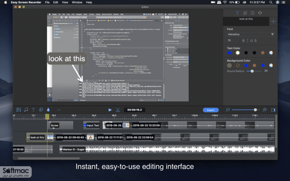Open the fourth properties tab icon
The width and height of the screenshot is (290, 181).
click(x=260, y=13)
